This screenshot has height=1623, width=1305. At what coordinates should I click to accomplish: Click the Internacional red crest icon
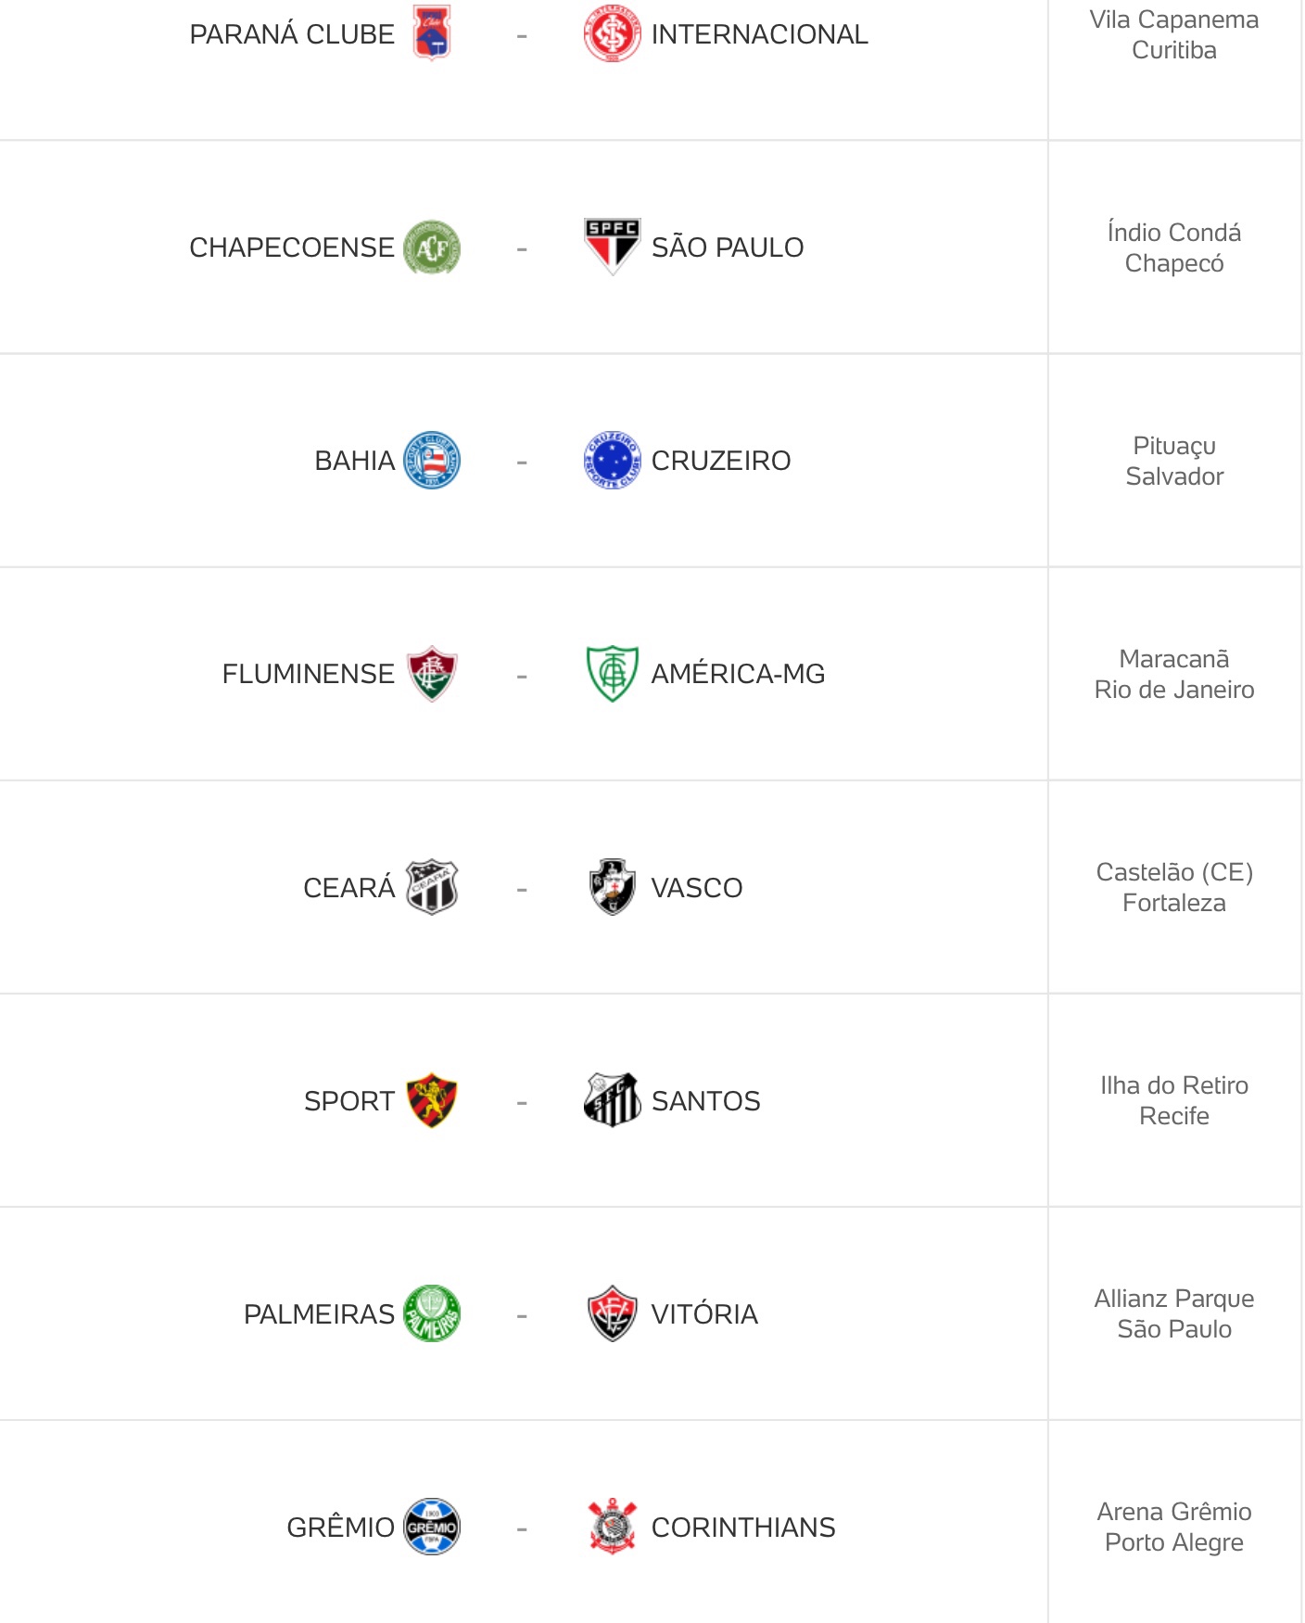coord(613,34)
